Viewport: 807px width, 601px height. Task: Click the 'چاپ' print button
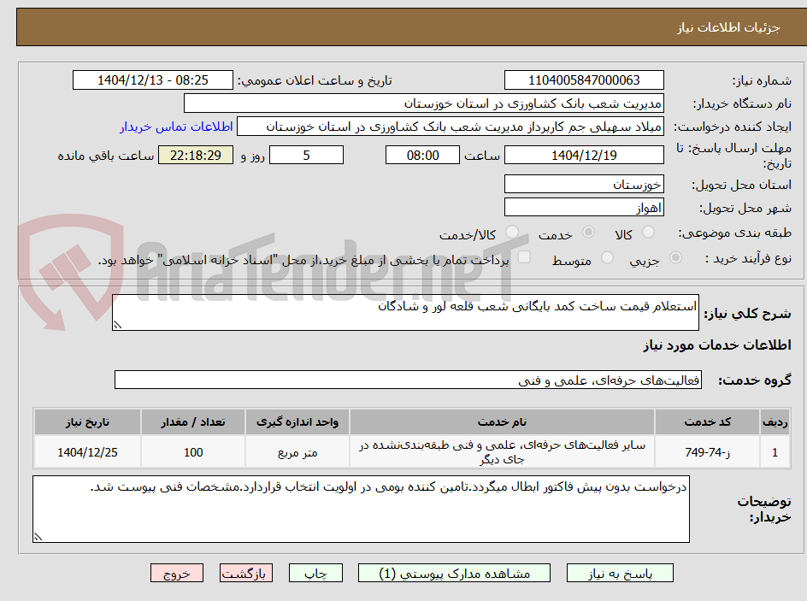[315, 573]
